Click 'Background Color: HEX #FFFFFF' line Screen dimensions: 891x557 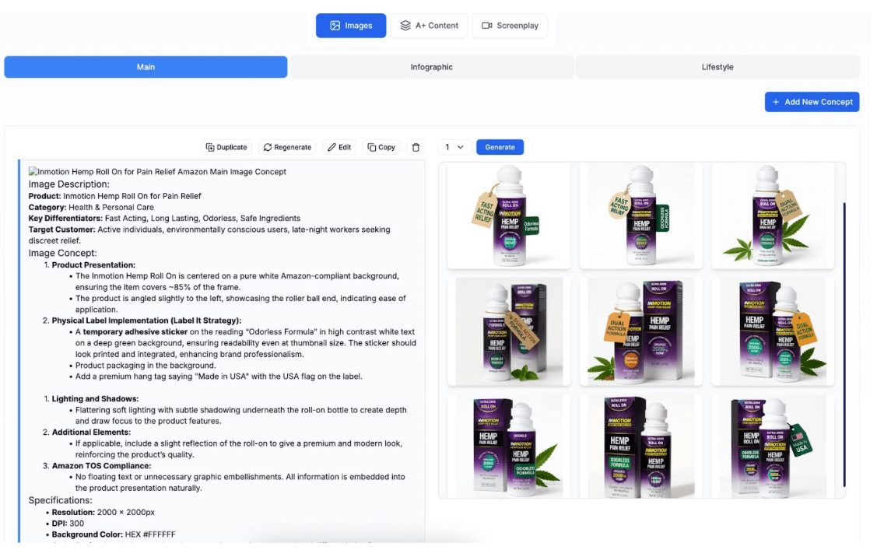[x=114, y=535]
